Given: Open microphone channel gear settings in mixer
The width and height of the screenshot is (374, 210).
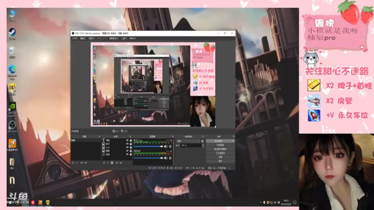Looking at the screenshot, I should pos(170,147).
